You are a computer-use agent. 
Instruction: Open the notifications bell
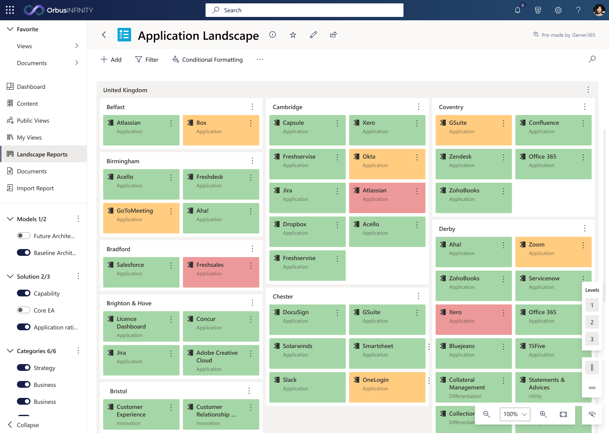(518, 10)
